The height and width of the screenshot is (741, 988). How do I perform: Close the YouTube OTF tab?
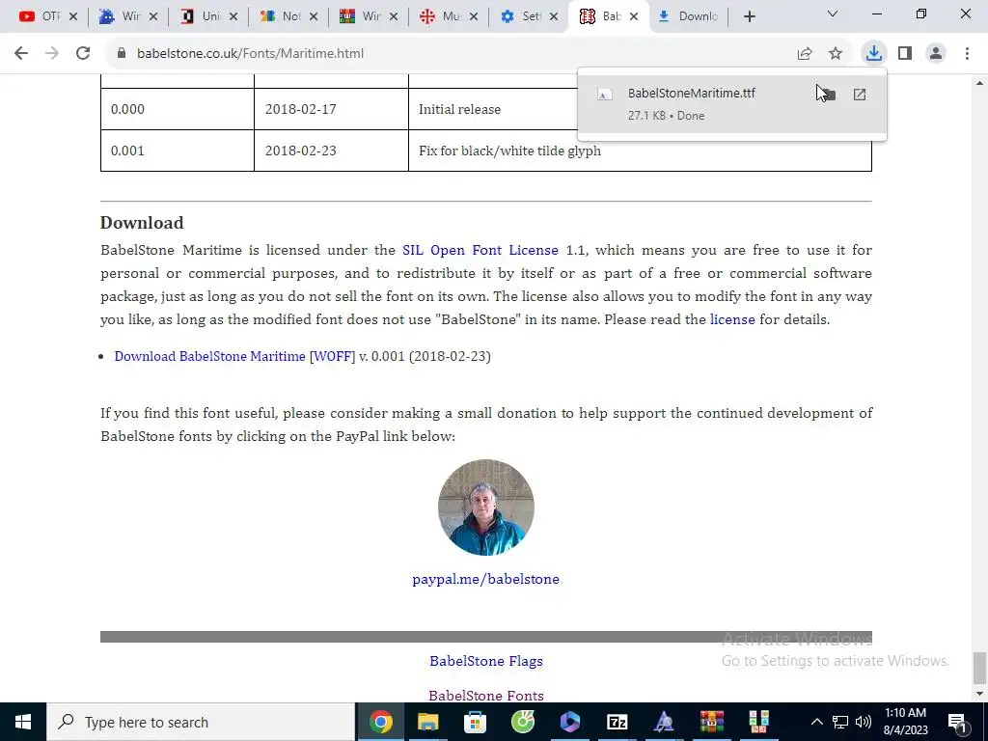pos(73,17)
